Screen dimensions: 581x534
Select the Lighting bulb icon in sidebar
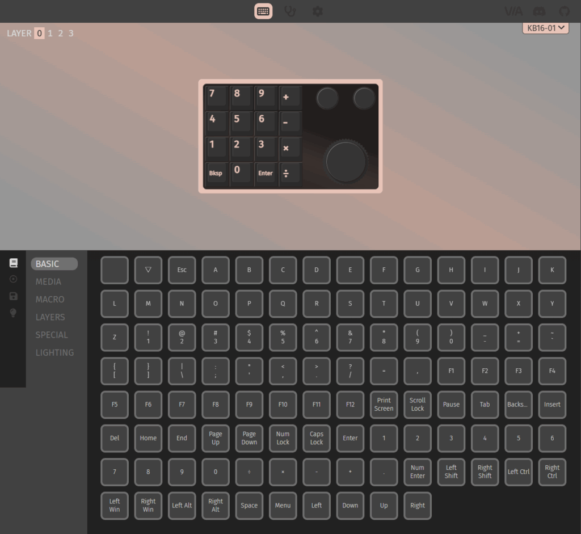click(13, 313)
